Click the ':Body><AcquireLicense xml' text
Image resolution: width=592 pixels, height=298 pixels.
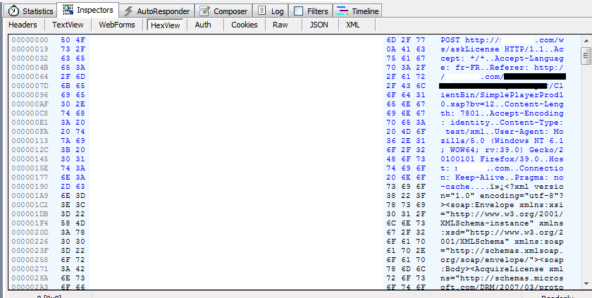click(x=502, y=269)
